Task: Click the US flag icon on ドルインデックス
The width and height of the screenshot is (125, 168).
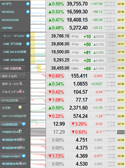Action: point(20,91)
